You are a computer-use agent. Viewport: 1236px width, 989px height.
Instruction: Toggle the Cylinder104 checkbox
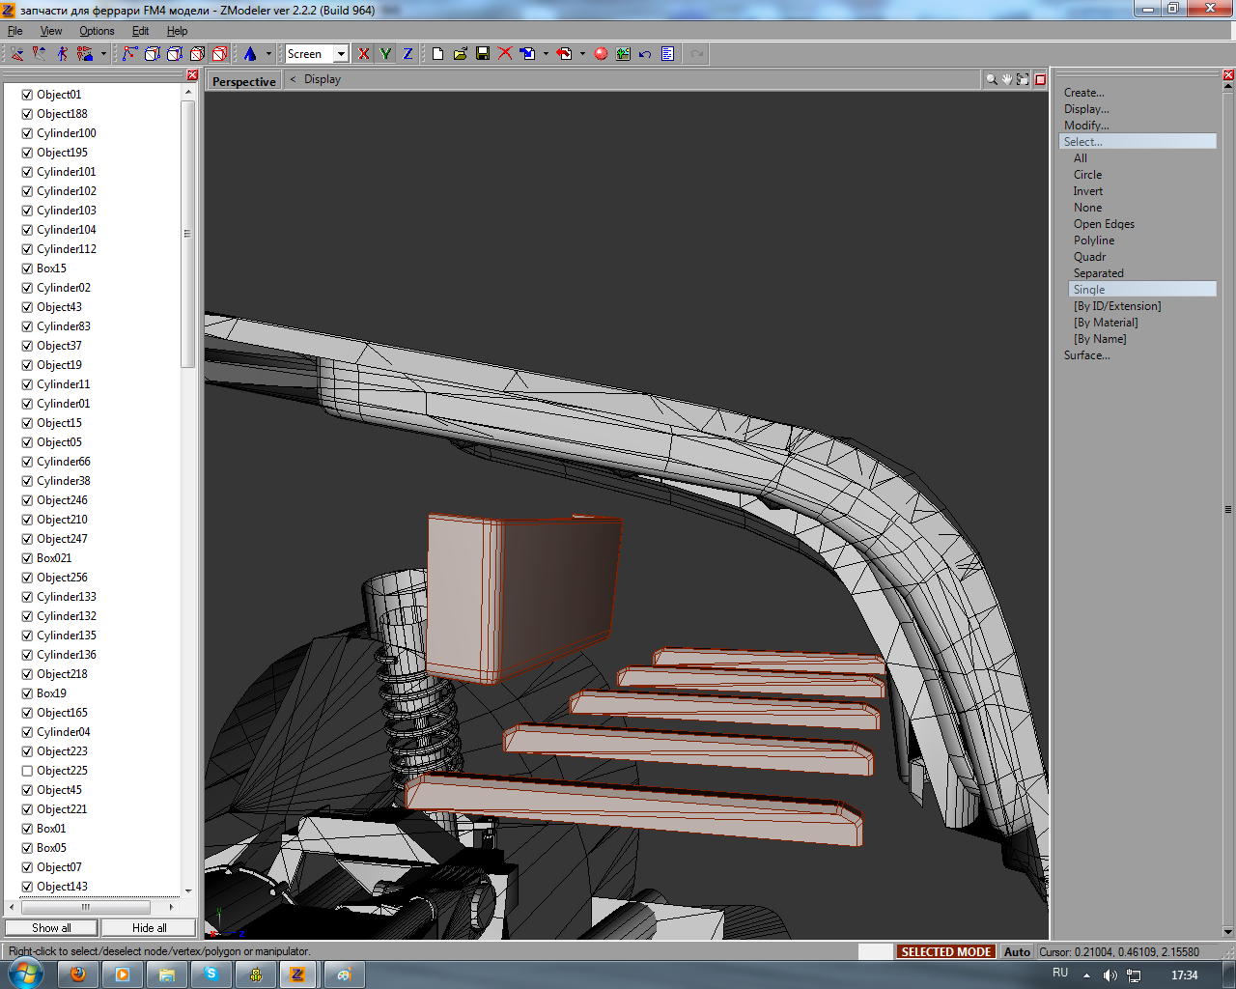tap(27, 230)
